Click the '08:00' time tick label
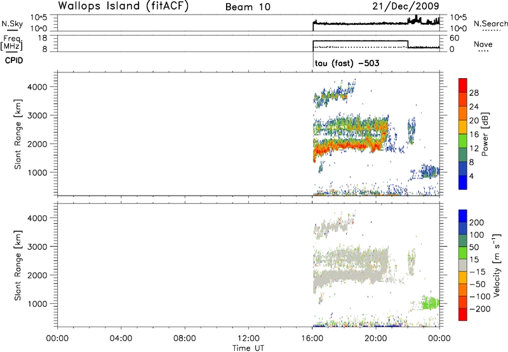The height and width of the screenshot is (352, 508). click(x=185, y=339)
